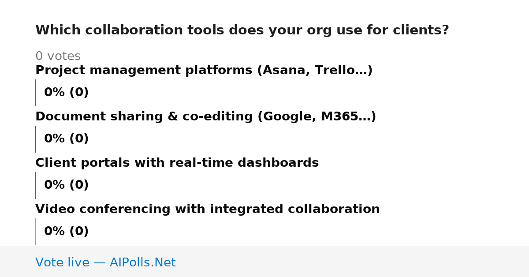Click the '(Asana, Trello…)' text in first option
This screenshot has height=277, width=529.
click(315, 71)
